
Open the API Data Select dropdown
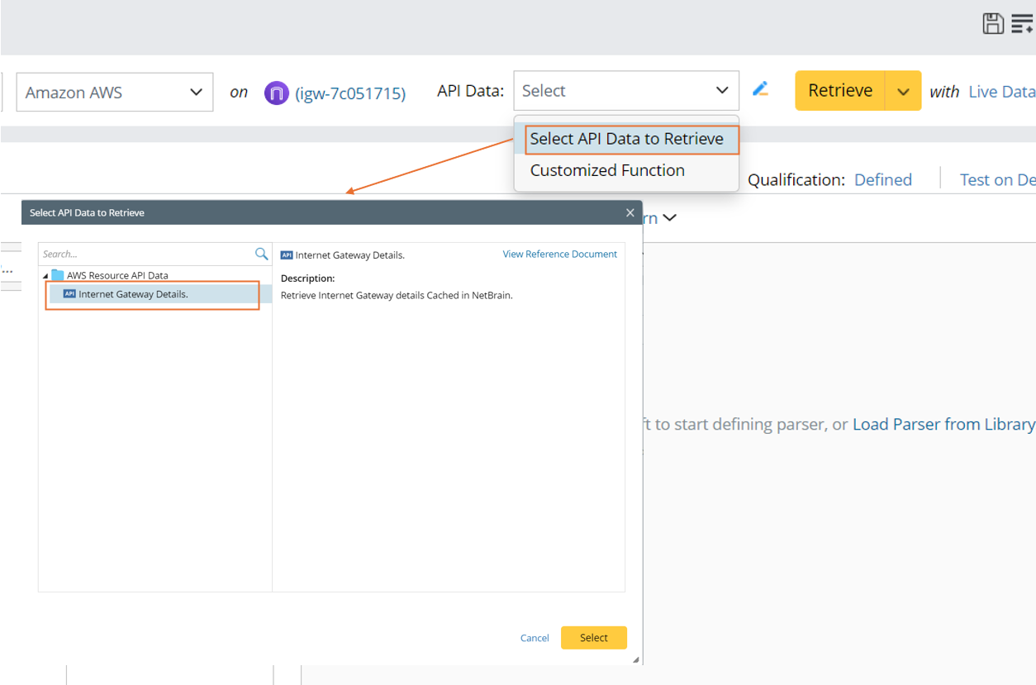click(x=625, y=91)
